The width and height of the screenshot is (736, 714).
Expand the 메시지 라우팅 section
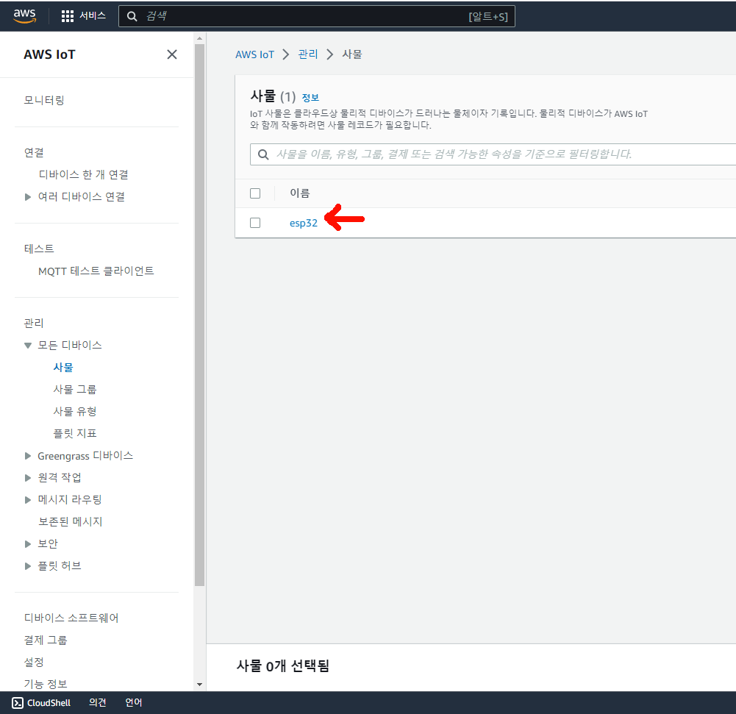(x=28, y=500)
